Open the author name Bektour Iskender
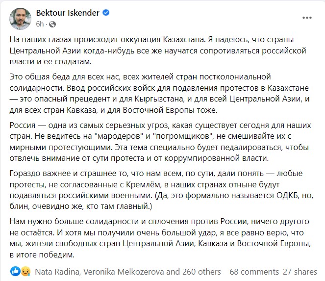Viewport: 325px width, 281px height. click(x=68, y=13)
